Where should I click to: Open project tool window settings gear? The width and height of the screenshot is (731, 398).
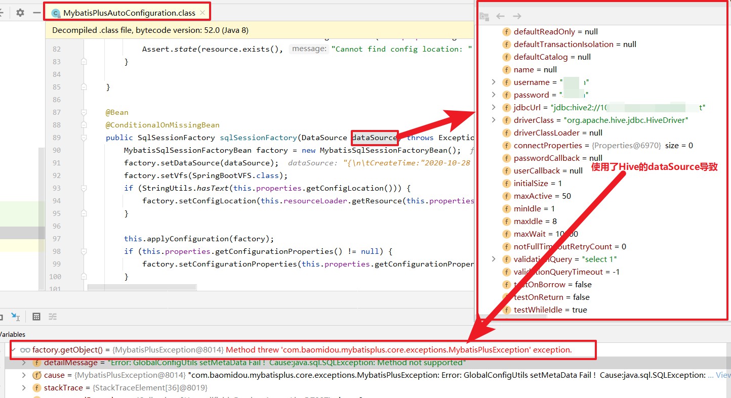[20, 13]
